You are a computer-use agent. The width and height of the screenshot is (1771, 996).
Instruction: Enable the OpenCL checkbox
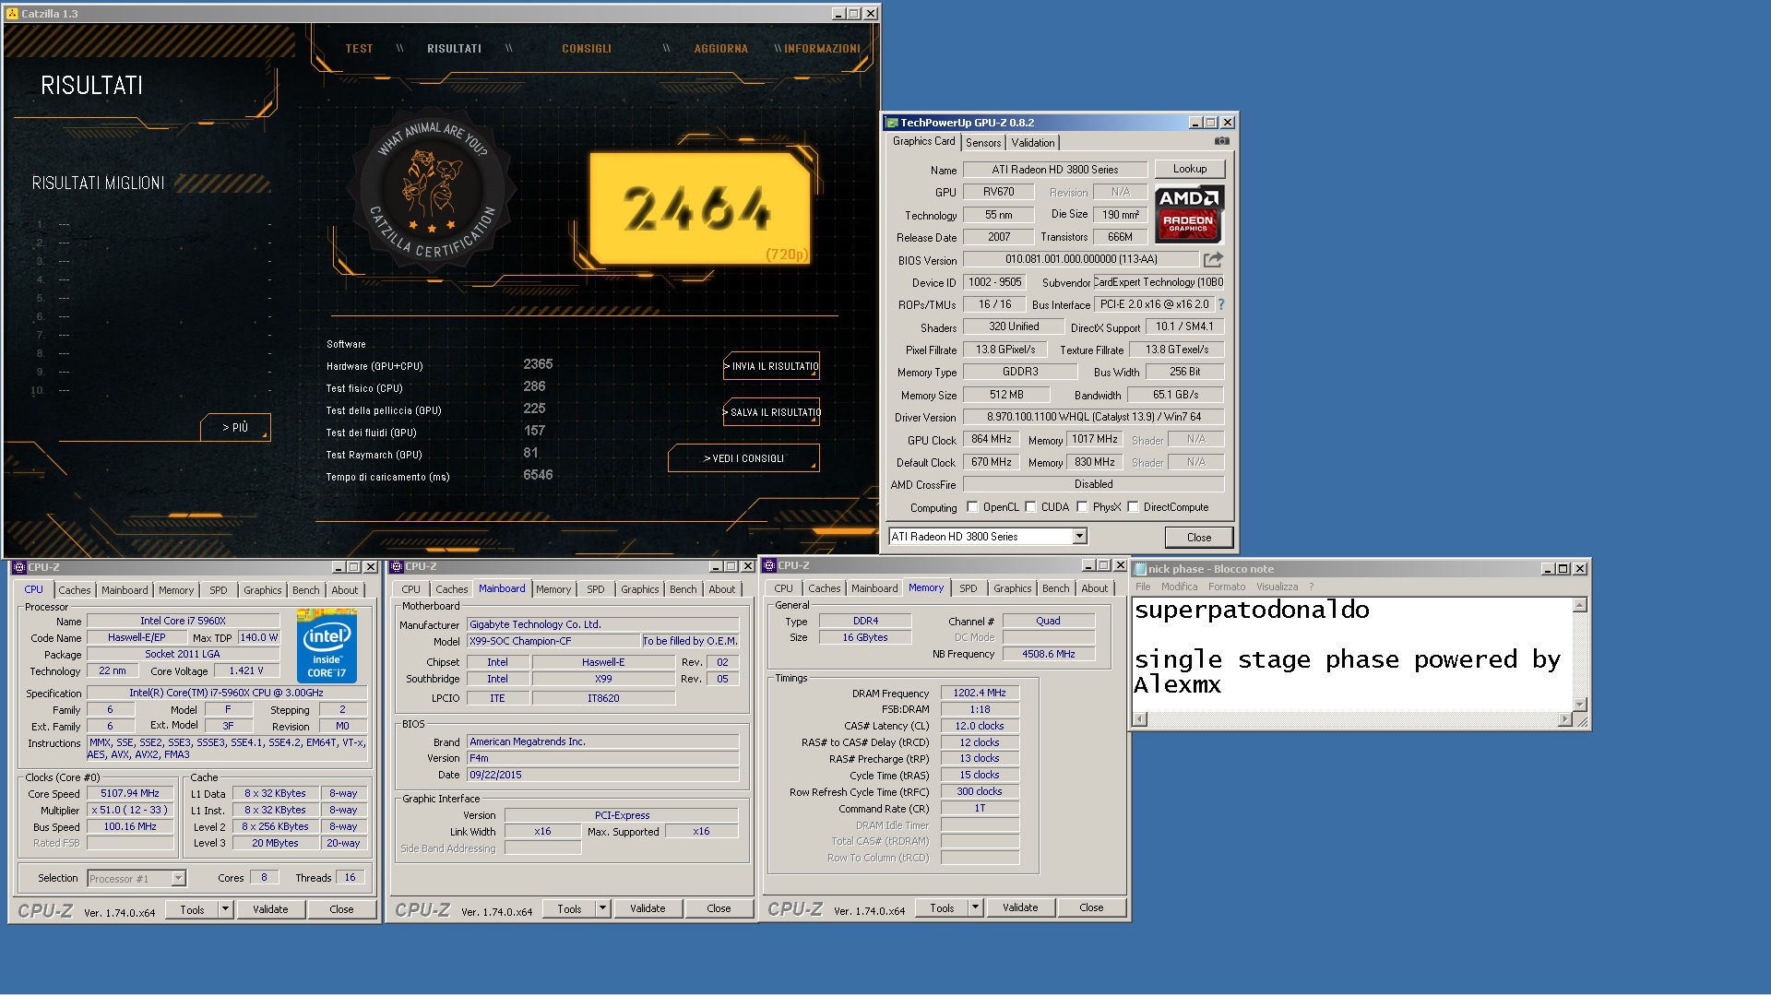[x=972, y=507]
